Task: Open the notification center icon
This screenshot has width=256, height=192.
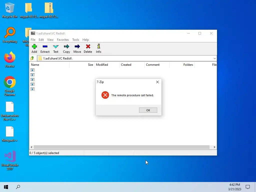Action: [x=248, y=187]
